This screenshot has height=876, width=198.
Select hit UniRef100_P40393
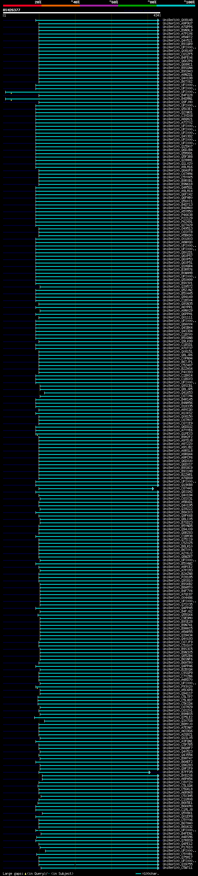[x=178, y=372]
